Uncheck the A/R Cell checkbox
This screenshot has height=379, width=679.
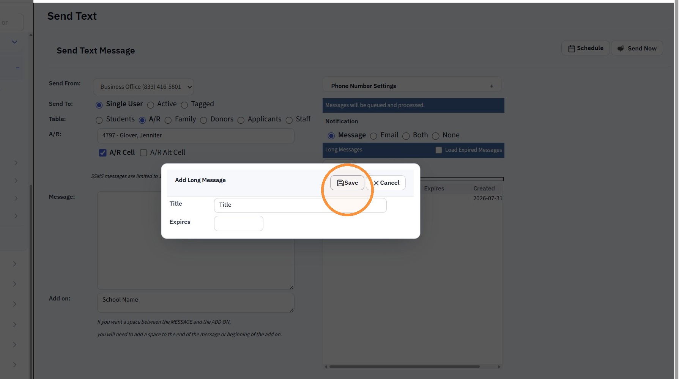(x=102, y=153)
